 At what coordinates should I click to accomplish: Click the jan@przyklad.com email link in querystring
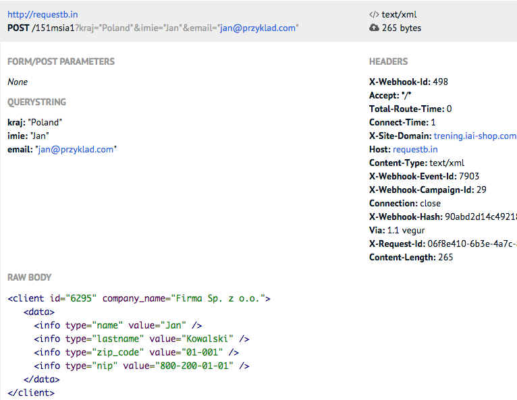pos(76,149)
